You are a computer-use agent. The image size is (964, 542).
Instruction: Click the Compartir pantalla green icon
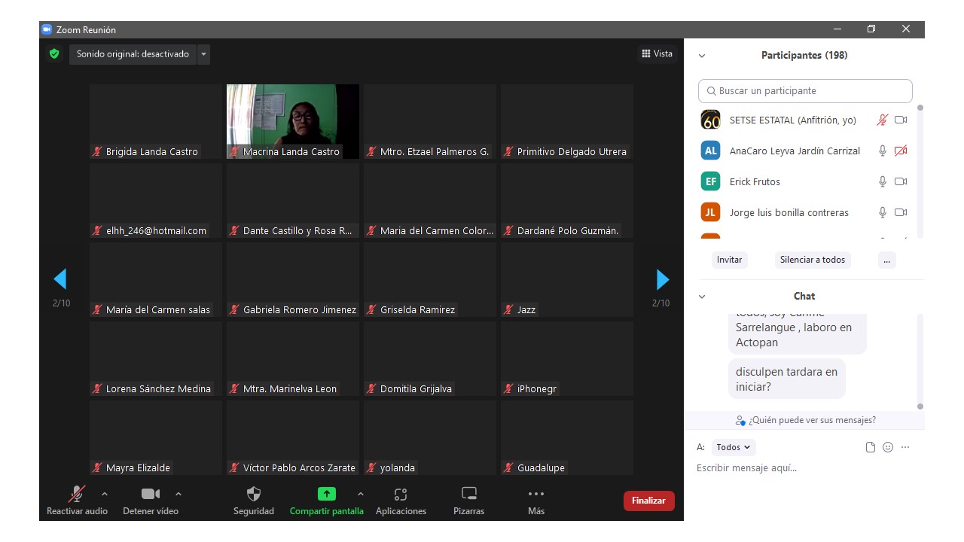tap(326, 495)
